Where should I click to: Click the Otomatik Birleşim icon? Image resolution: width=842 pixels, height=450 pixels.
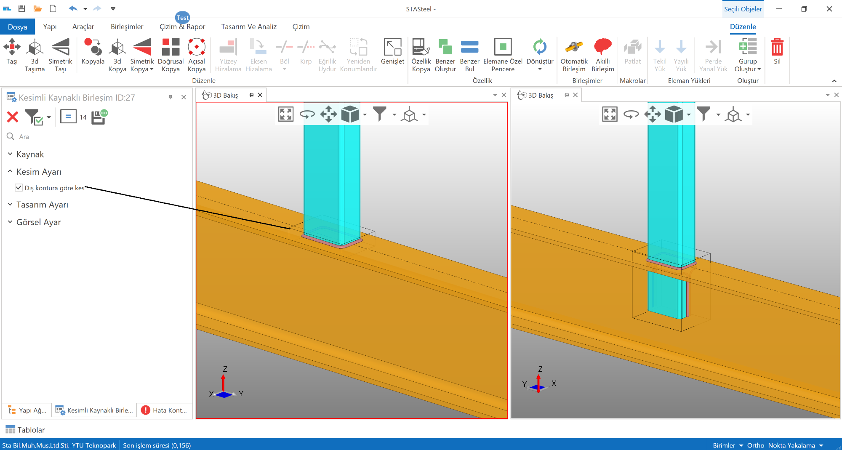pyautogui.click(x=574, y=47)
